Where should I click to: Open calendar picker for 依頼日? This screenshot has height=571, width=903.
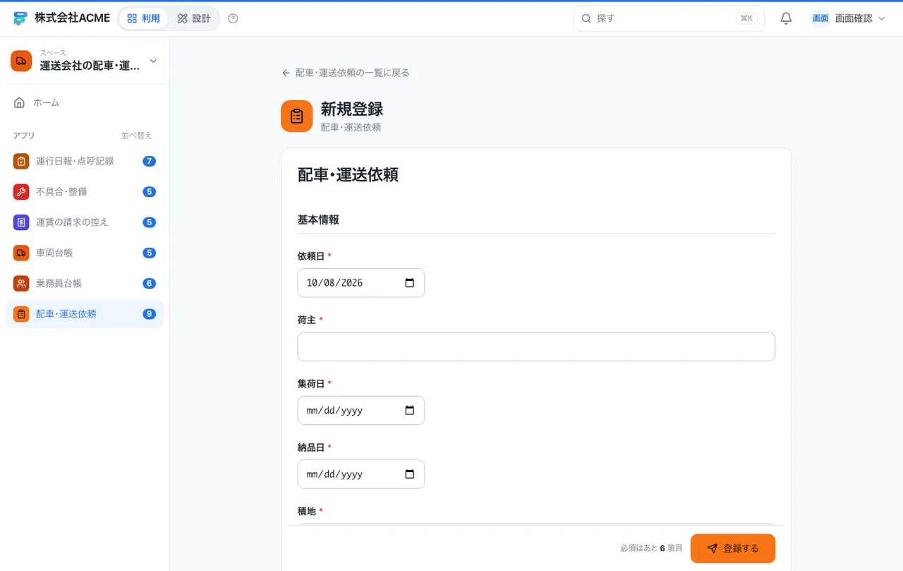point(409,283)
